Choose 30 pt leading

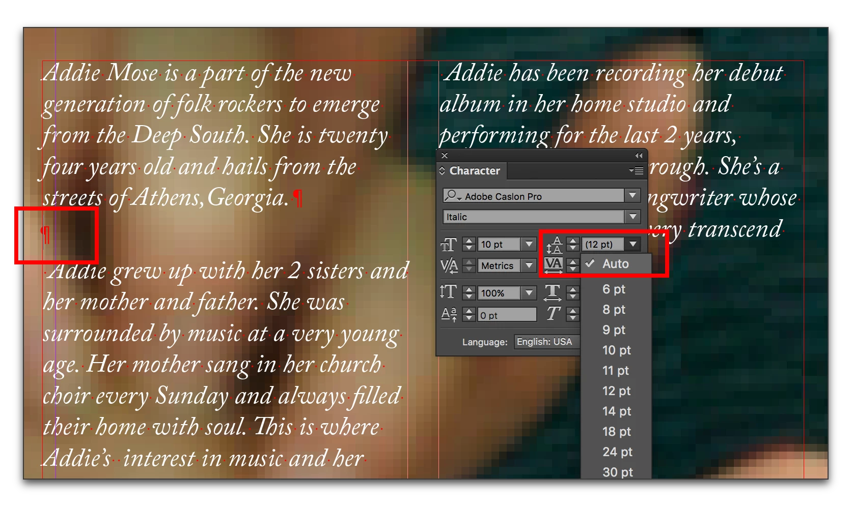click(616, 471)
